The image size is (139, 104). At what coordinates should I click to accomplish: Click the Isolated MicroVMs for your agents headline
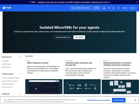(x=69, y=27)
